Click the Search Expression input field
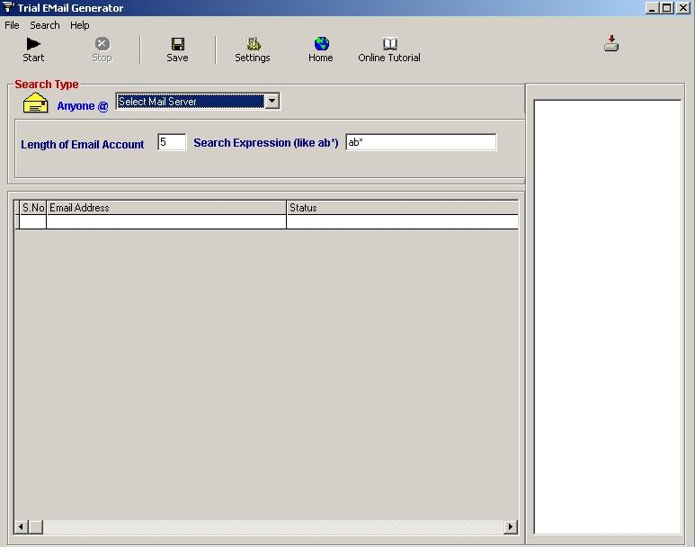Viewport: 695px width, 547px height. [x=421, y=142]
